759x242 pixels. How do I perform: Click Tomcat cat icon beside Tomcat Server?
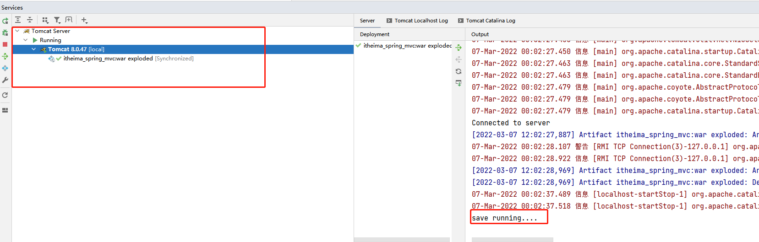pyautogui.click(x=27, y=31)
